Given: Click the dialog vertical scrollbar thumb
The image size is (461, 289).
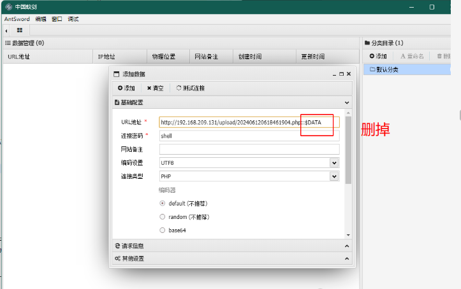Looking at the screenshot, I should (x=348, y=150).
